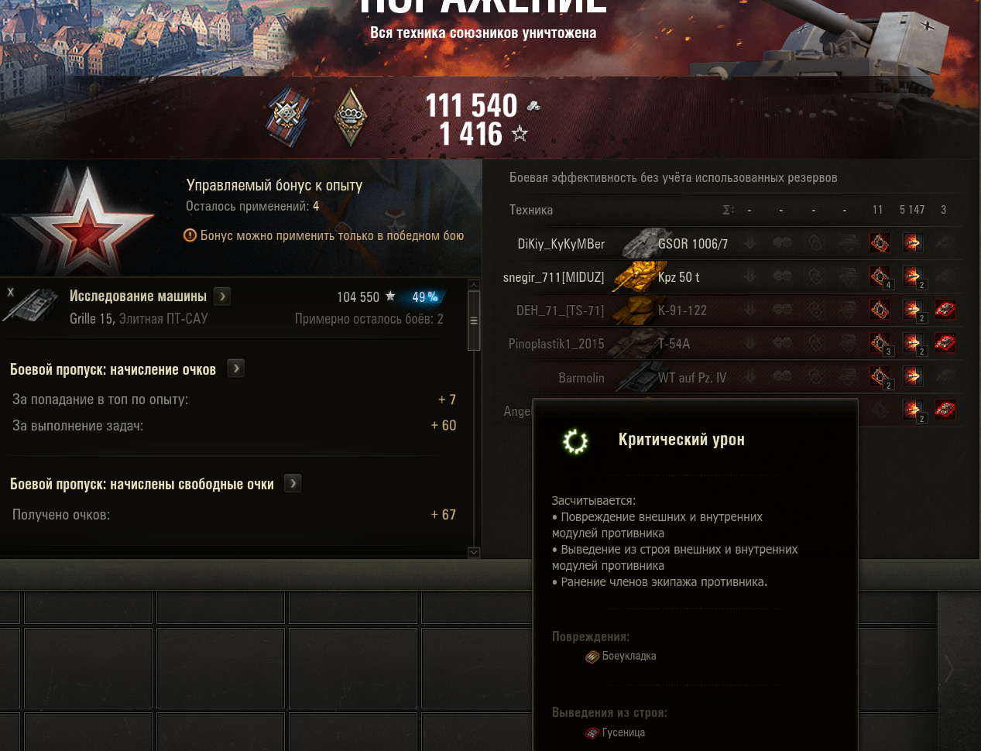Click the Техника column header
981x751 pixels.
[531, 210]
